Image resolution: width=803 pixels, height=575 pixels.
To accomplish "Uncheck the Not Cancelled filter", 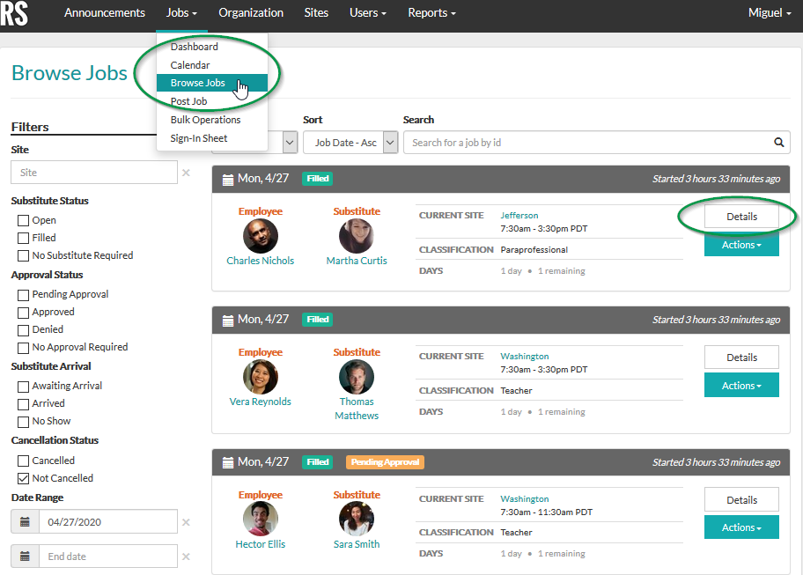I will (x=23, y=479).
